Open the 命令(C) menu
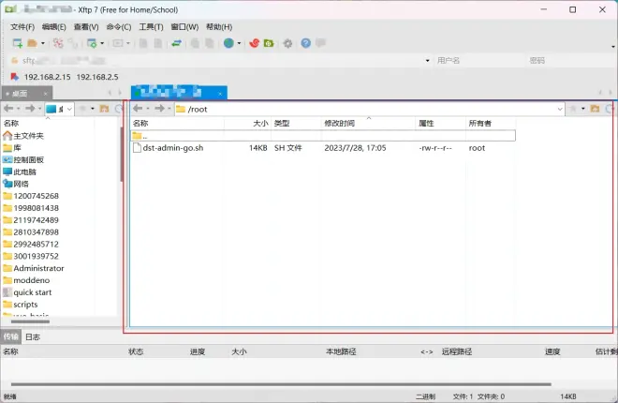618x403 pixels. (119, 27)
